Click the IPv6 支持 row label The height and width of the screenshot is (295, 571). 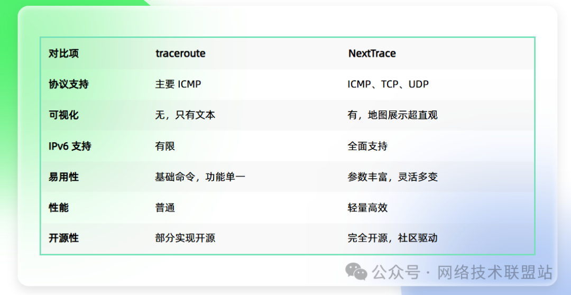[70, 146]
